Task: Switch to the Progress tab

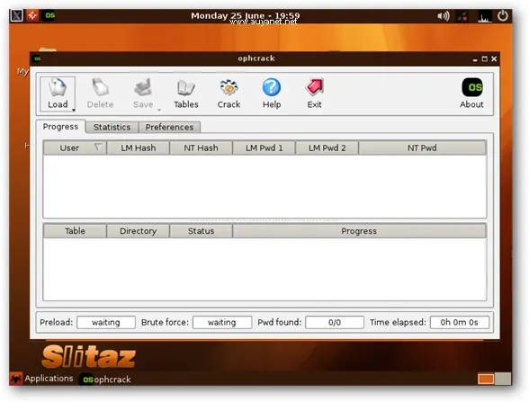Action: [x=60, y=127]
